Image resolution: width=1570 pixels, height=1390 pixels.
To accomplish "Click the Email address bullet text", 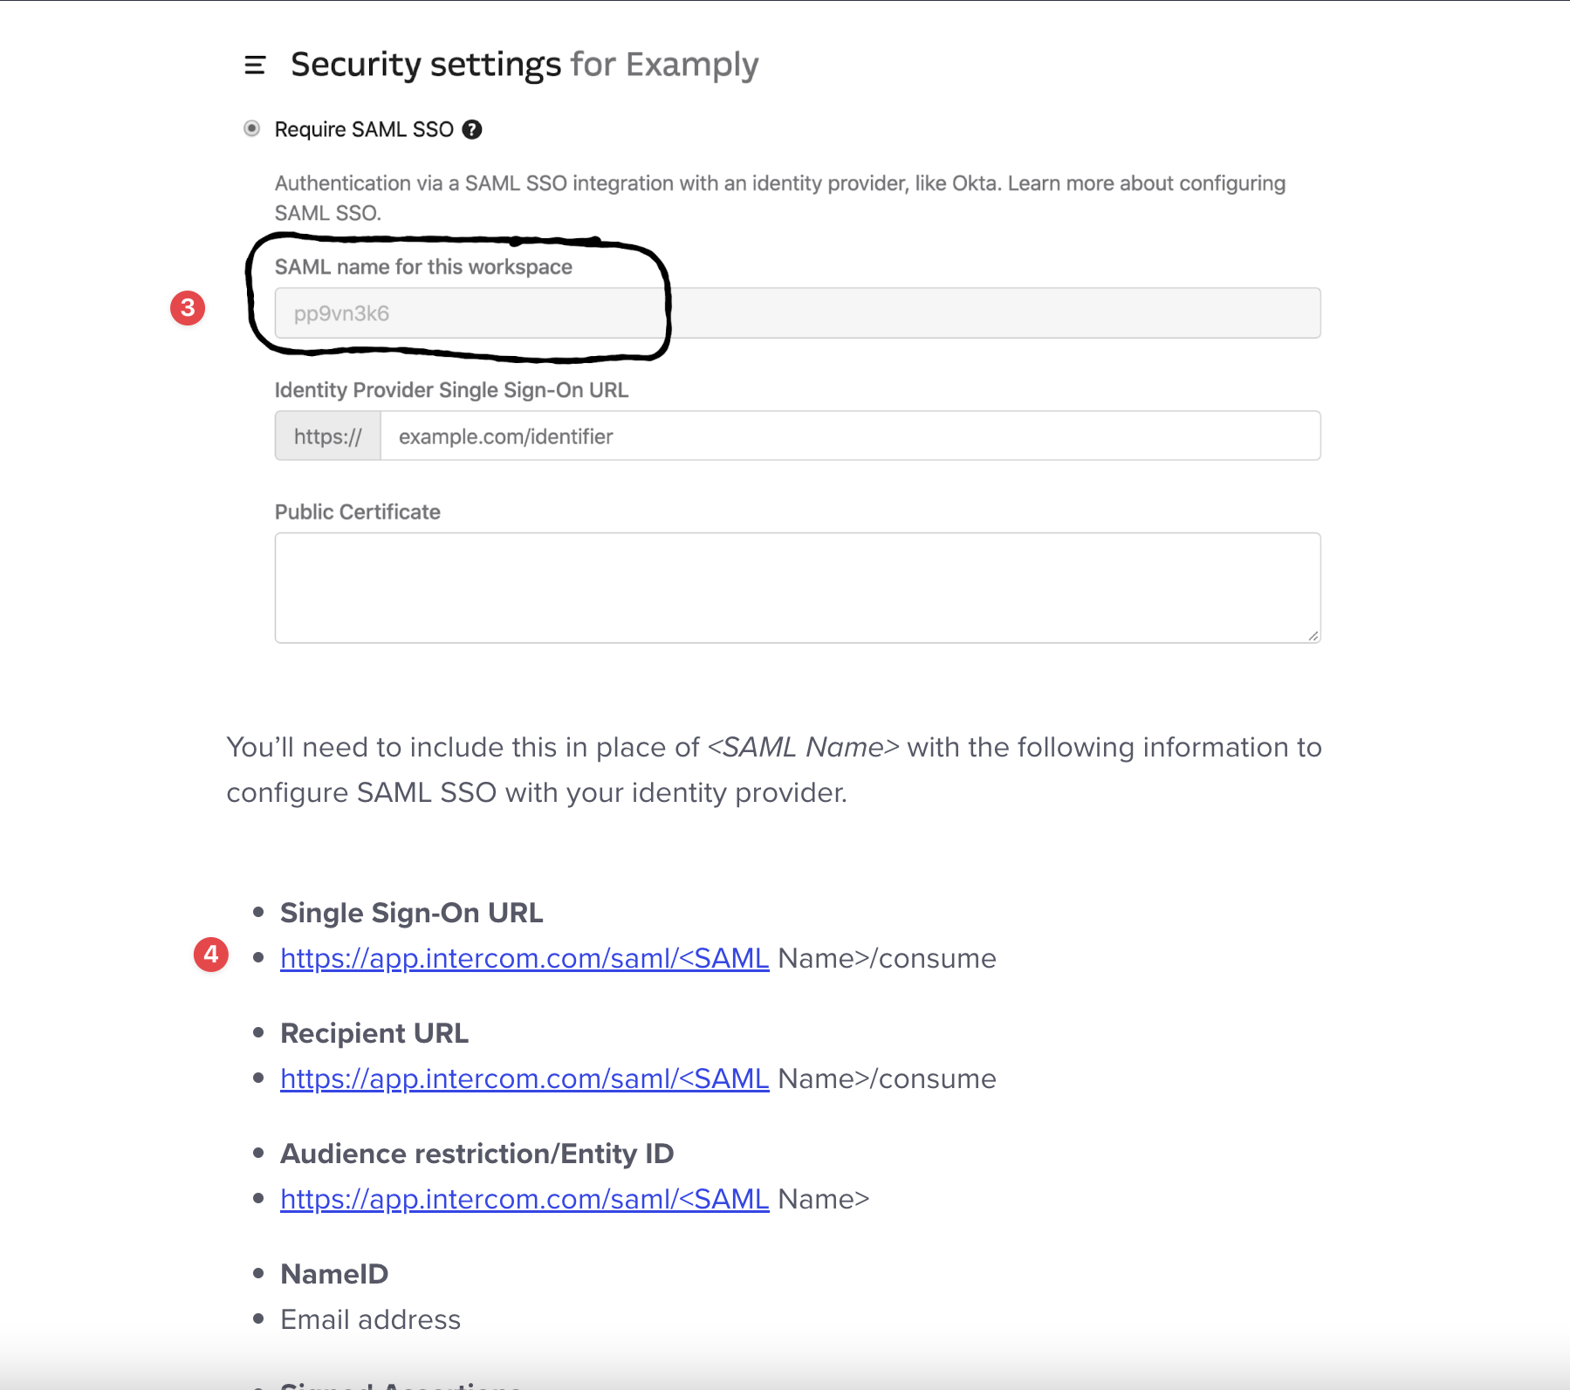I will point(370,1319).
